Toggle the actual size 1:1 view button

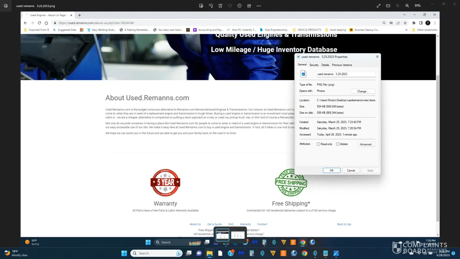click(388, 6)
